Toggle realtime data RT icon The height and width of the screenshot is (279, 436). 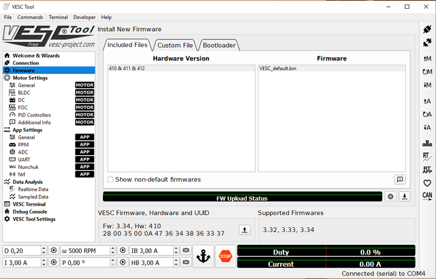(x=427, y=157)
